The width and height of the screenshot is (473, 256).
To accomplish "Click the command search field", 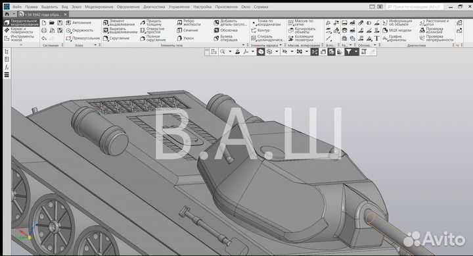I will [x=415, y=7].
